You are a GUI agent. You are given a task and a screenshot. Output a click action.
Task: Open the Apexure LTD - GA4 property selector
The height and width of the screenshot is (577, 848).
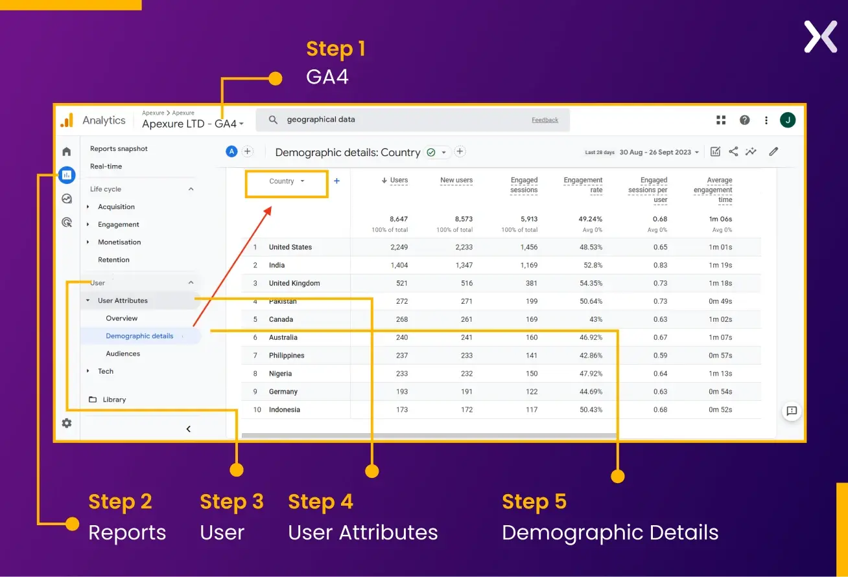[193, 124]
